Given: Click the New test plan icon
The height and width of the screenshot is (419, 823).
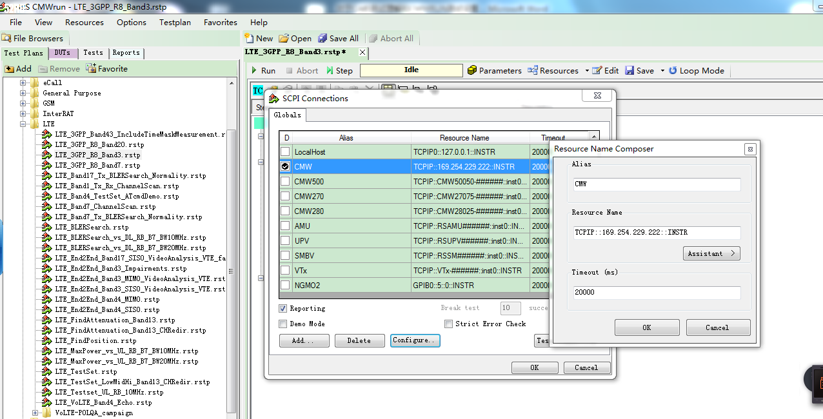Looking at the screenshot, I should point(250,39).
